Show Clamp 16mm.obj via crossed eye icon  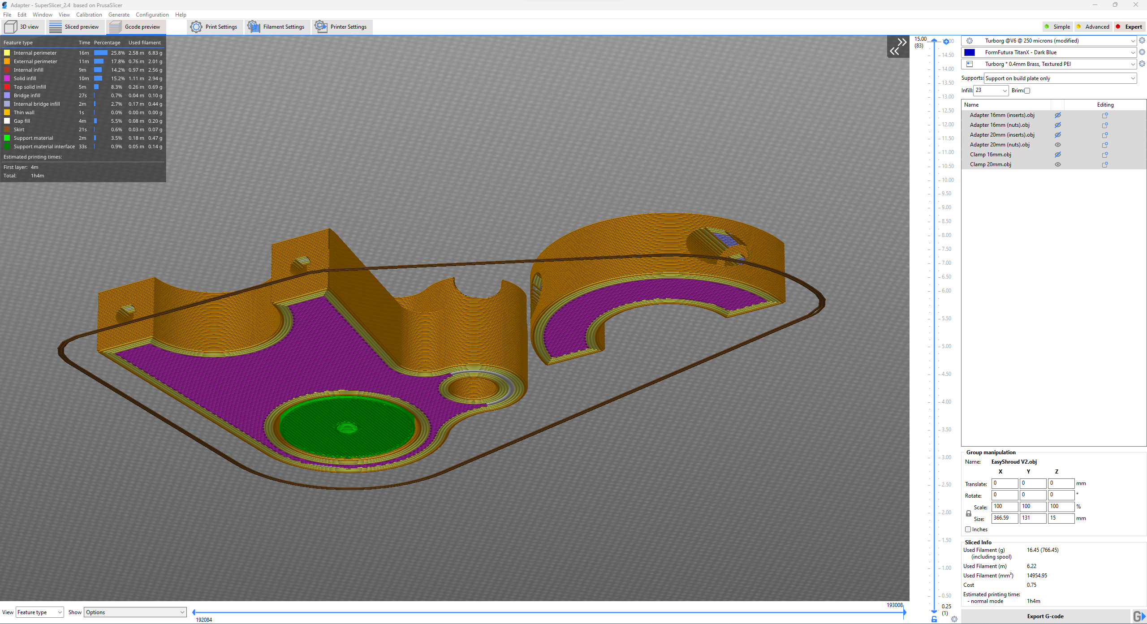[x=1058, y=155]
